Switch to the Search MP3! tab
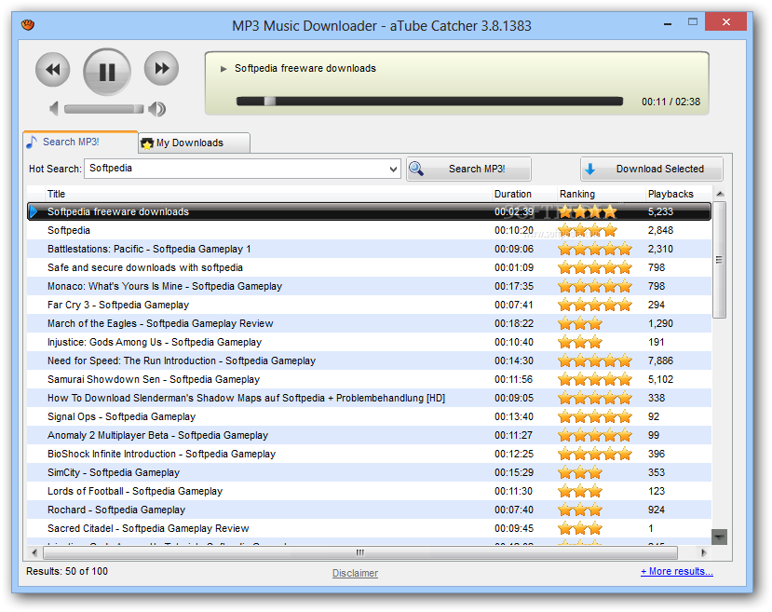 pos(80,142)
